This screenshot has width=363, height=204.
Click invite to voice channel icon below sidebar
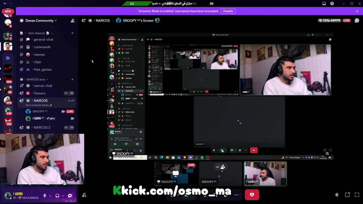84,195
